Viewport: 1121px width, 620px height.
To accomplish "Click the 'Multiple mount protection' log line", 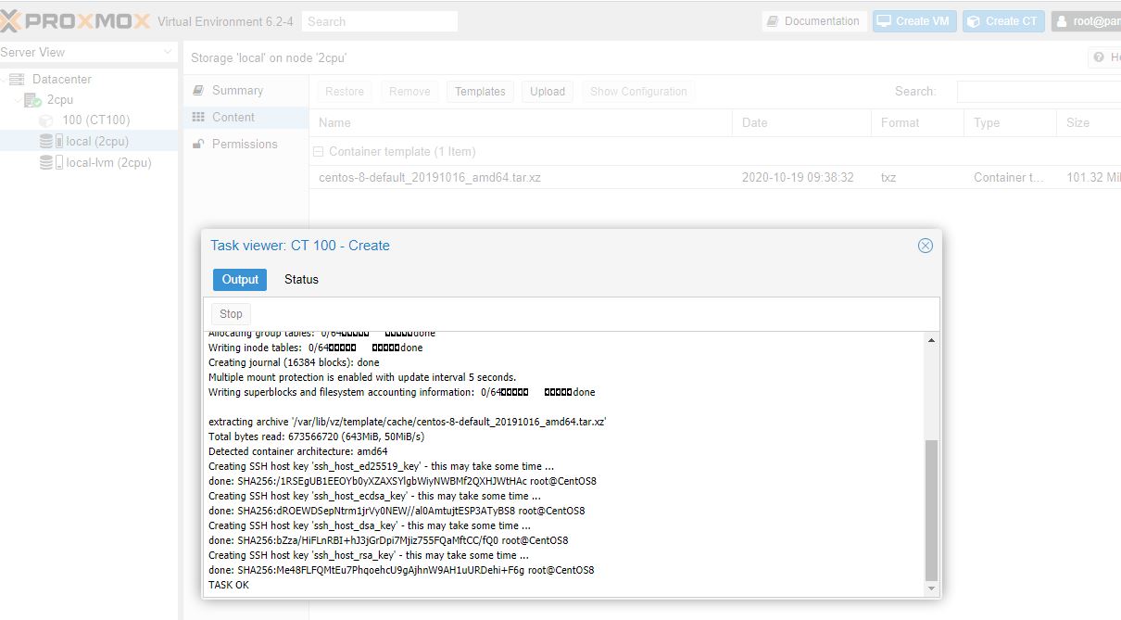I will (x=362, y=378).
